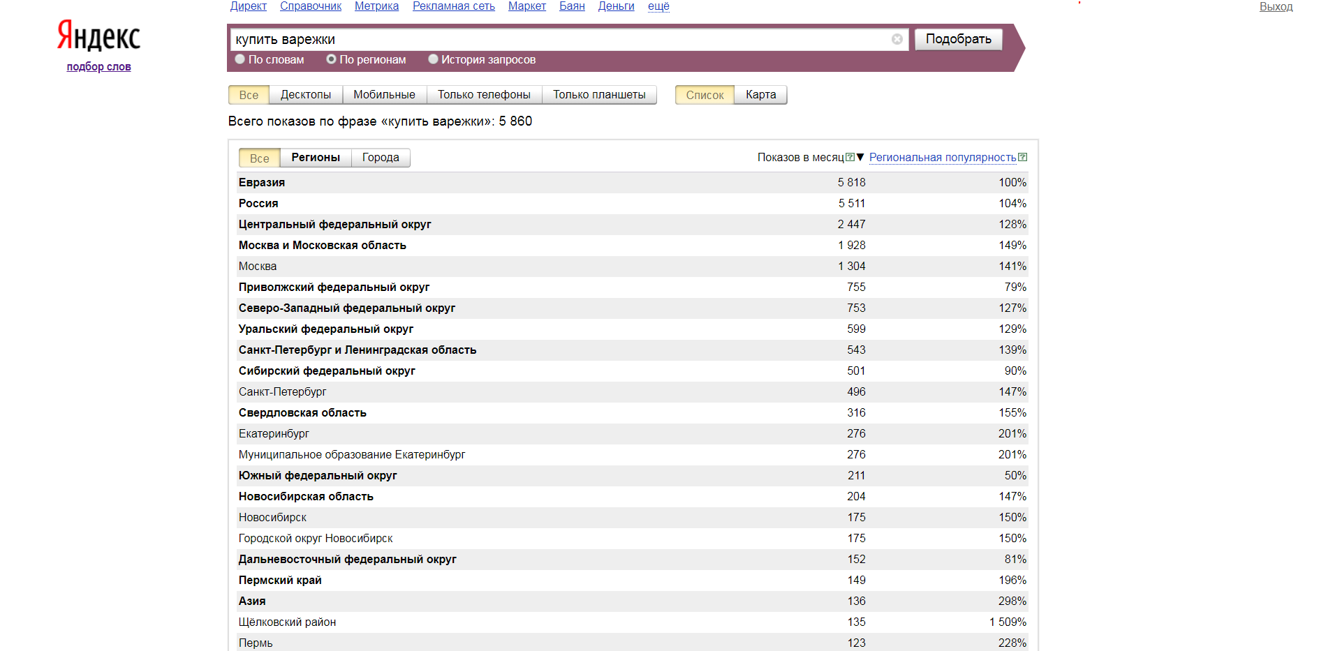The width and height of the screenshot is (1319, 651).
Task: Open help icon next to Показов в месяц
Action: [x=850, y=157]
